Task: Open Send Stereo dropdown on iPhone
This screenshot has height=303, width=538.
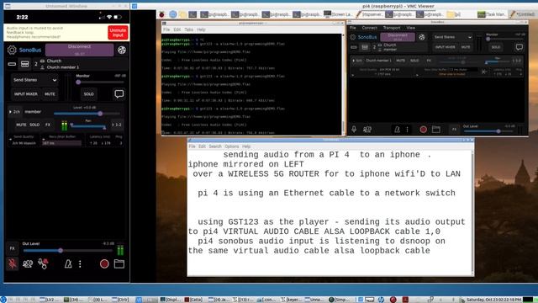Action: coord(34,80)
